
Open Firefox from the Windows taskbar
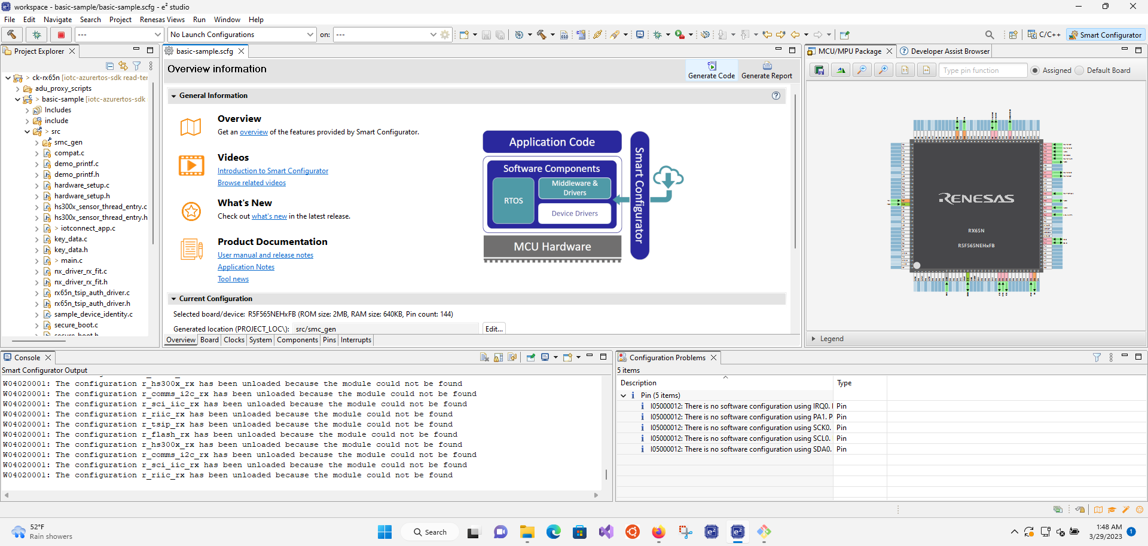click(x=658, y=531)
